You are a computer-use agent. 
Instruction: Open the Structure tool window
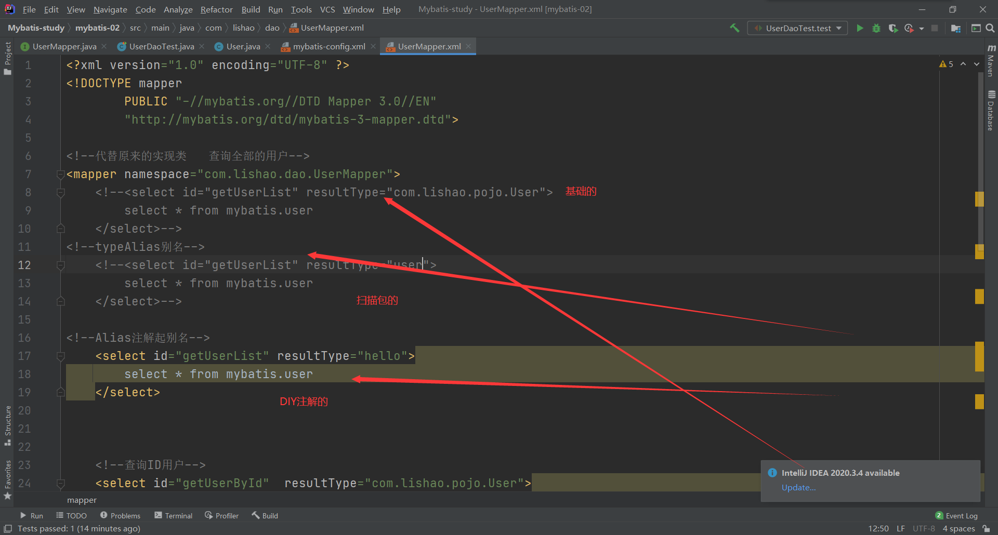tap(7, 425)
